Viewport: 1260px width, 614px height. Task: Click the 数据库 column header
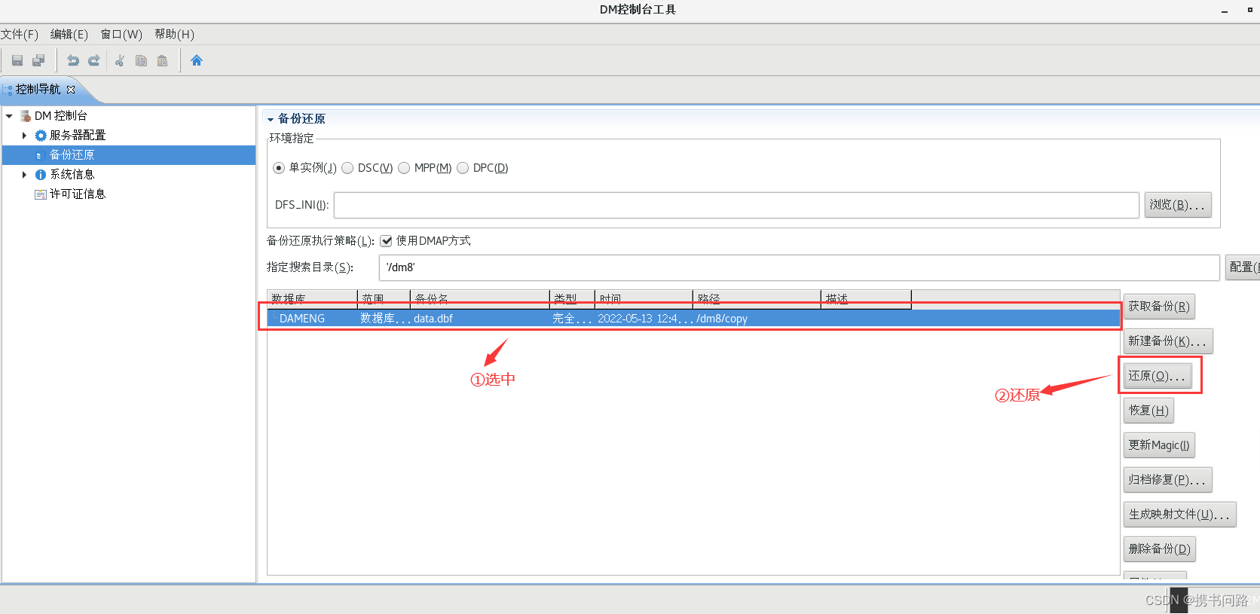click(312, 299)
